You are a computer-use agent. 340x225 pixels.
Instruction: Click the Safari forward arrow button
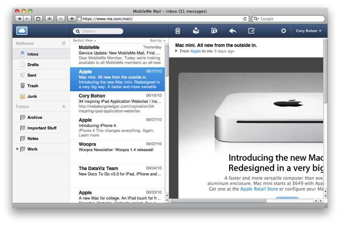click(x=27, y=19)
